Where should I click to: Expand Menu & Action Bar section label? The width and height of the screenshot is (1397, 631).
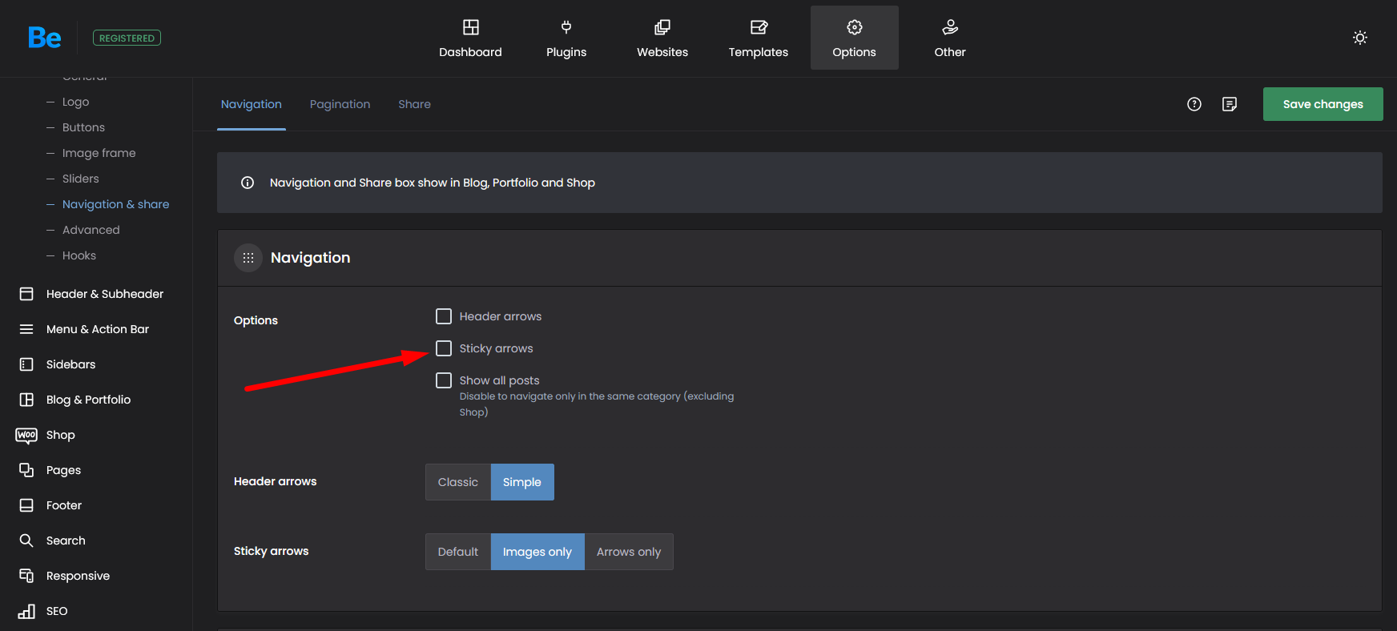tap(98, 329)
